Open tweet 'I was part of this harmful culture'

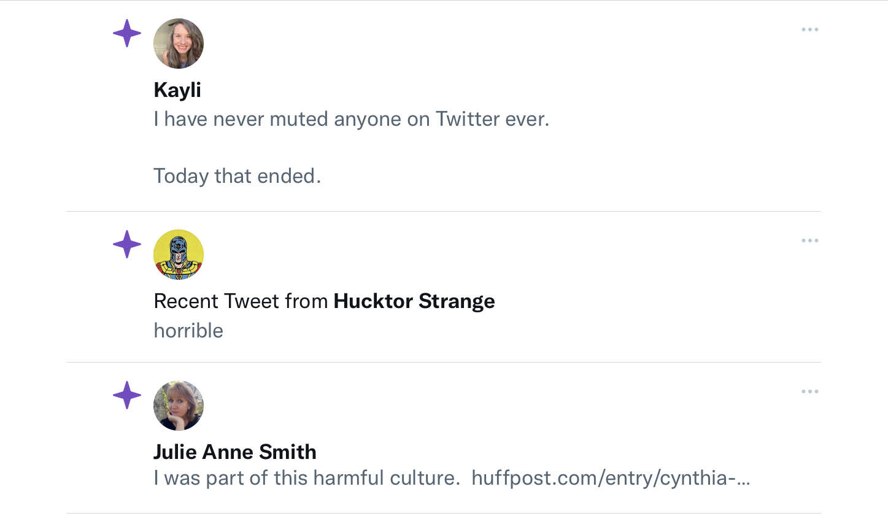click(x=307, y=478)
